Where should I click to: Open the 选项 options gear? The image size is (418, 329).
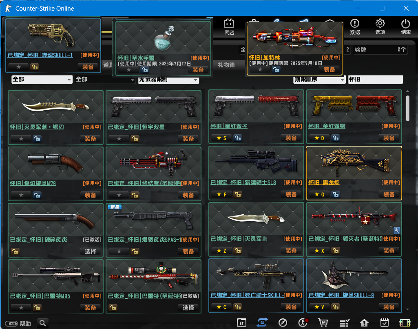point(380,27)
